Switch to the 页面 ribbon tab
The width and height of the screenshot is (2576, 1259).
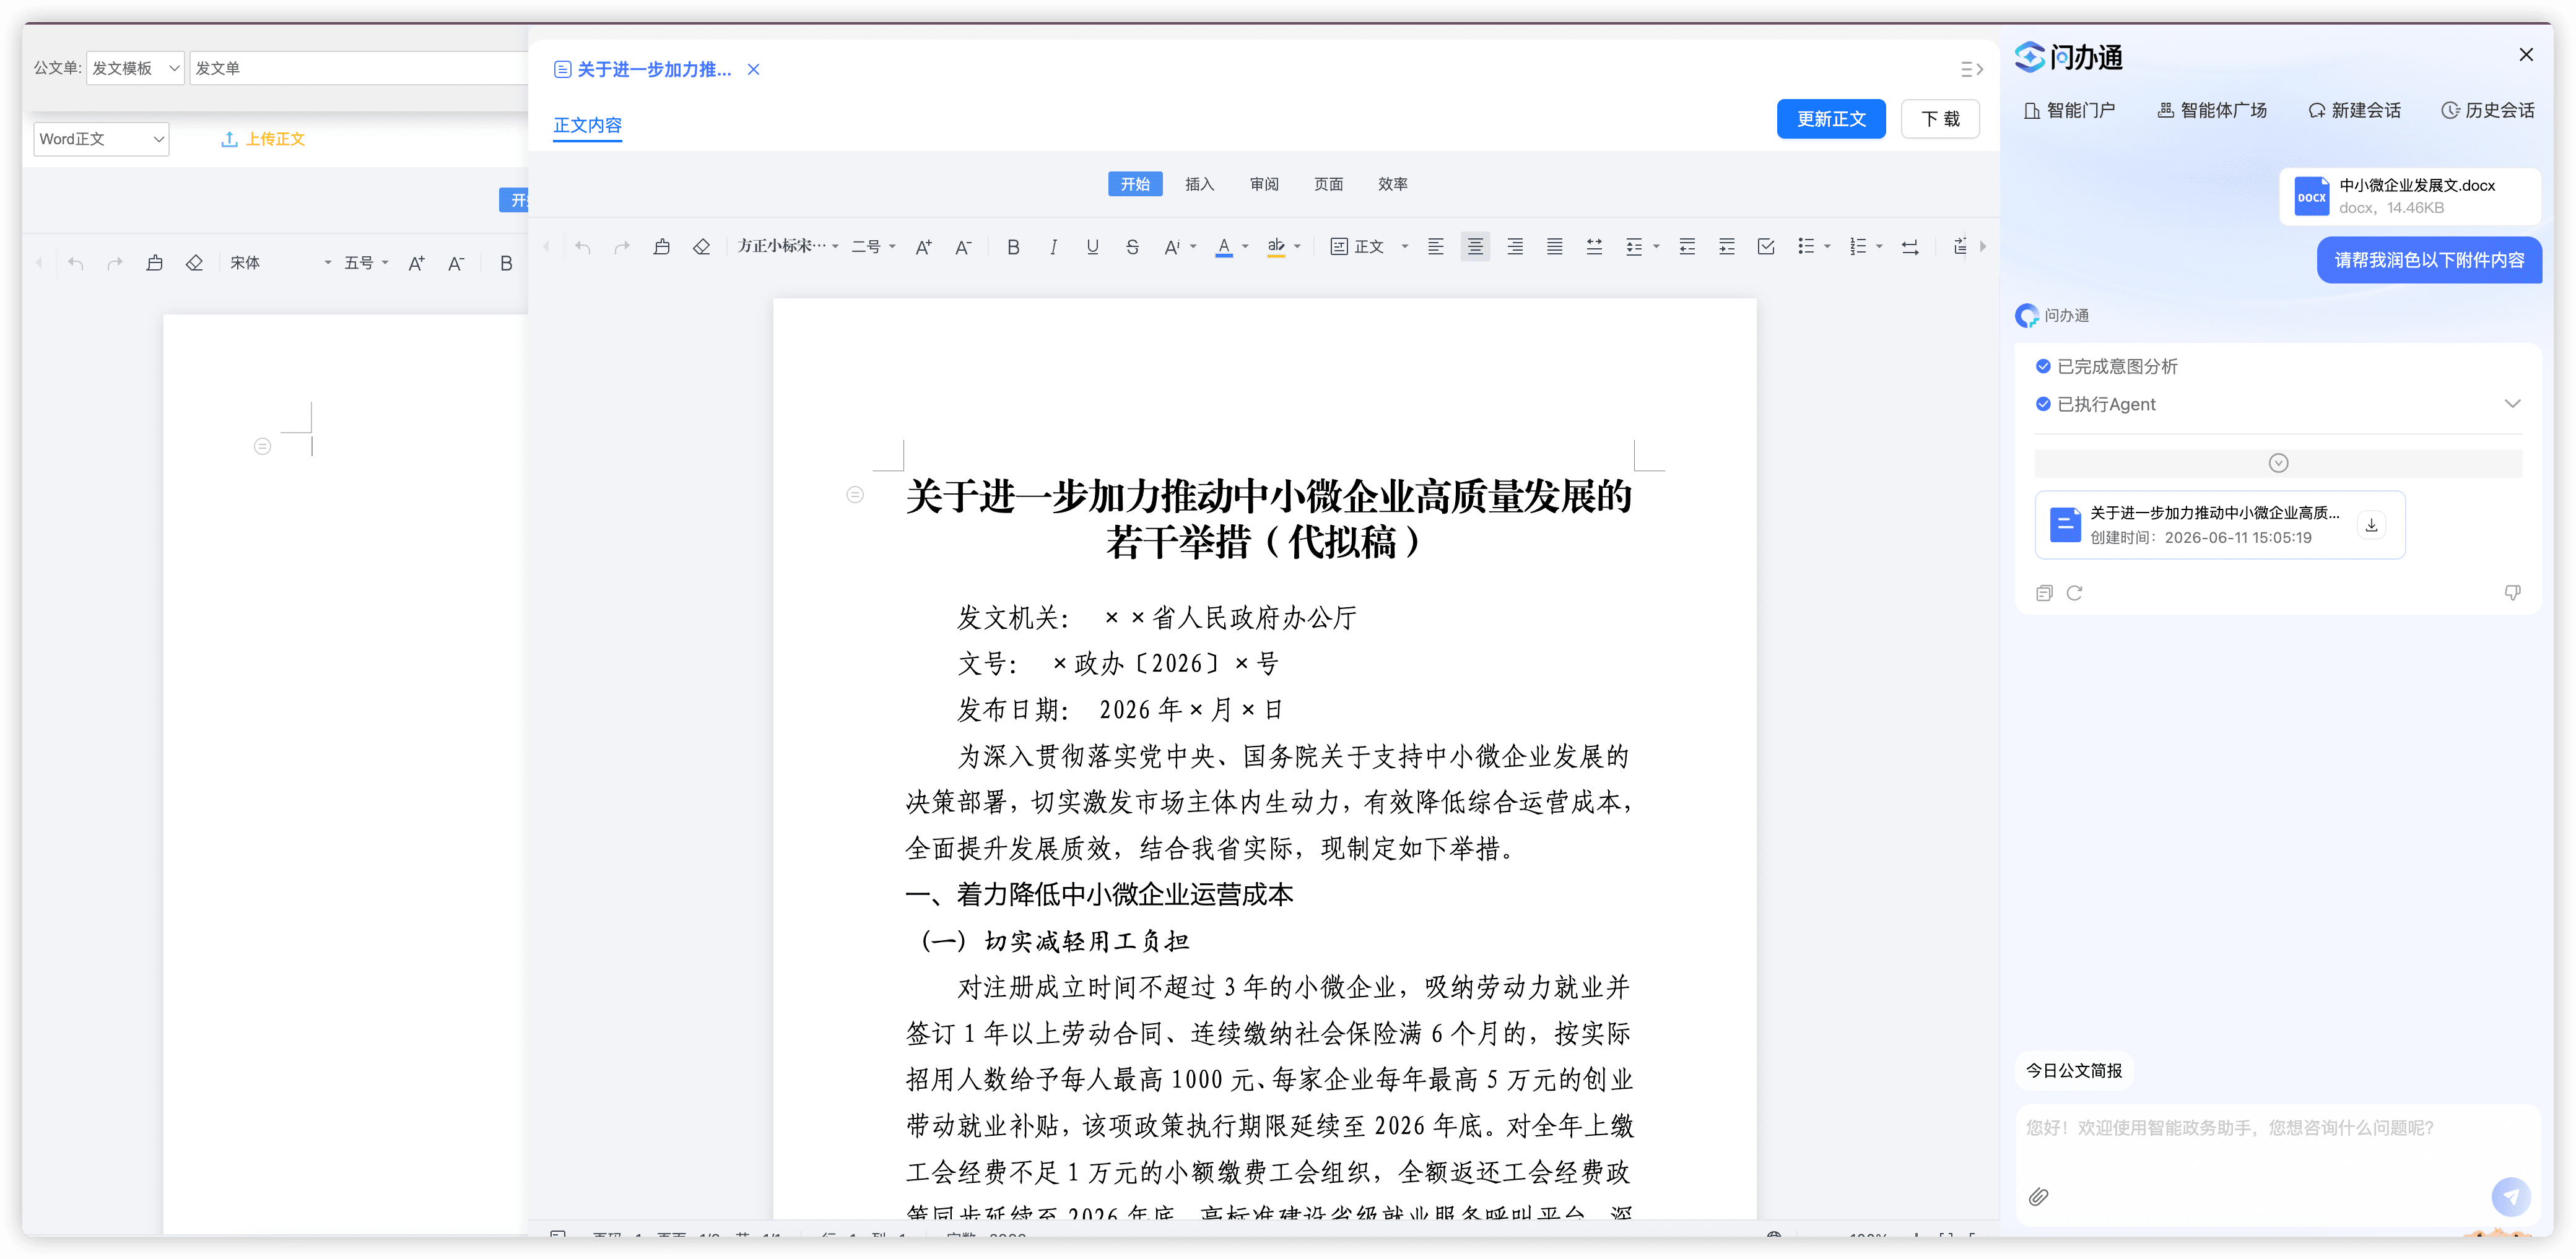point(1328,184)
